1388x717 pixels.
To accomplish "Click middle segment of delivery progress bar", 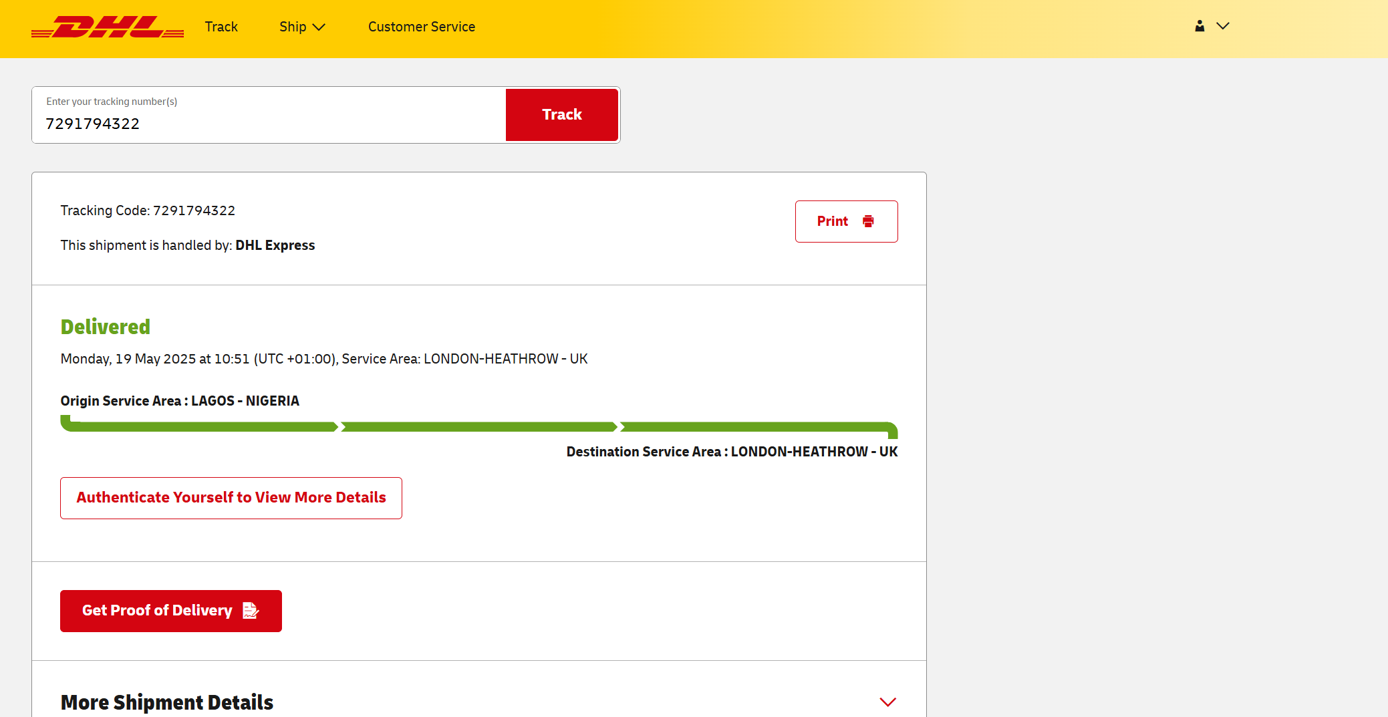I will pyautogui.click(x=479, y=427).
